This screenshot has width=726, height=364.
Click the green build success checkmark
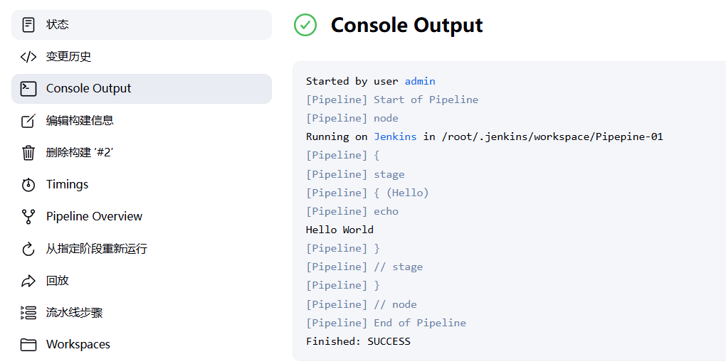305,25
